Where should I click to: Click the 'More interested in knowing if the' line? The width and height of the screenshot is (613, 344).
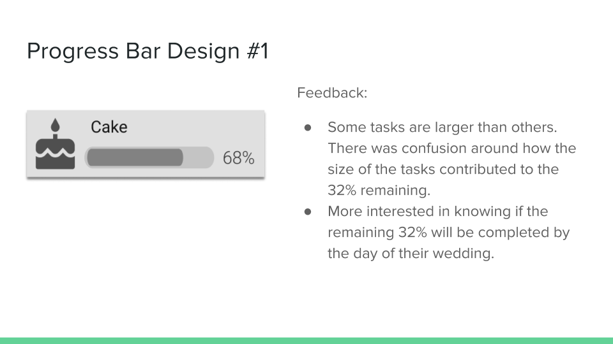point(438,211)
